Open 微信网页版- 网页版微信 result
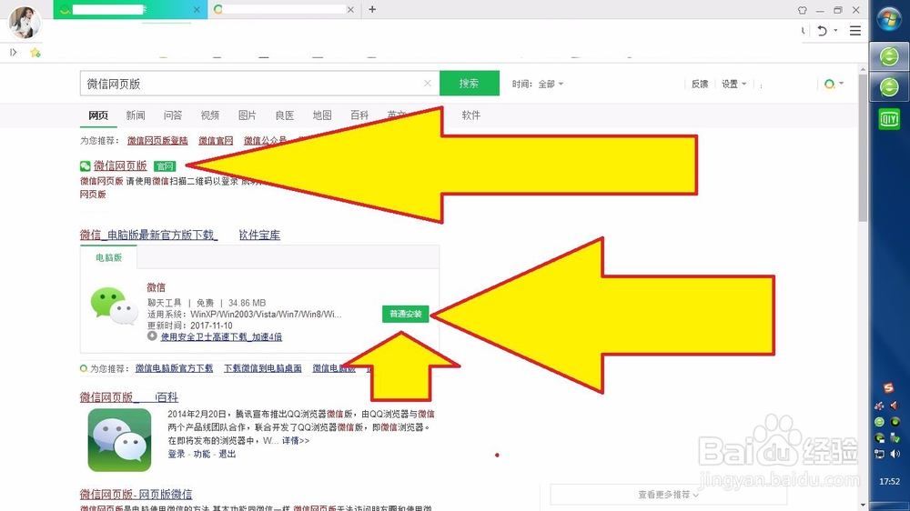 (136, 495)
